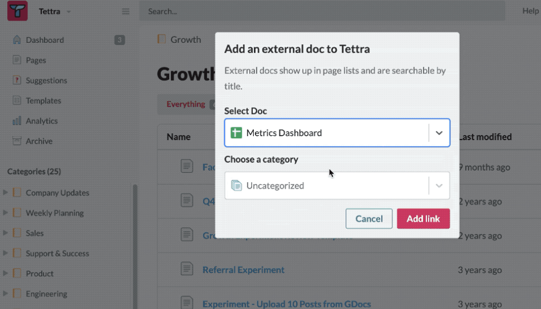Screen dimensions: 541x309
Task: Click the Uncategorized pages icon
Action: pyautogui.click(x=237, y=185)
